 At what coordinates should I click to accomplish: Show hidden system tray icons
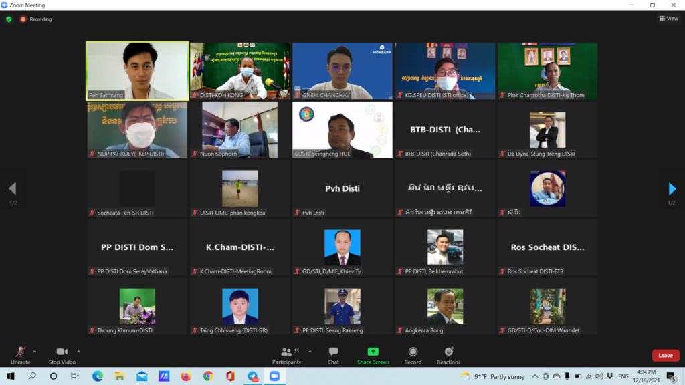pos(536,376)
